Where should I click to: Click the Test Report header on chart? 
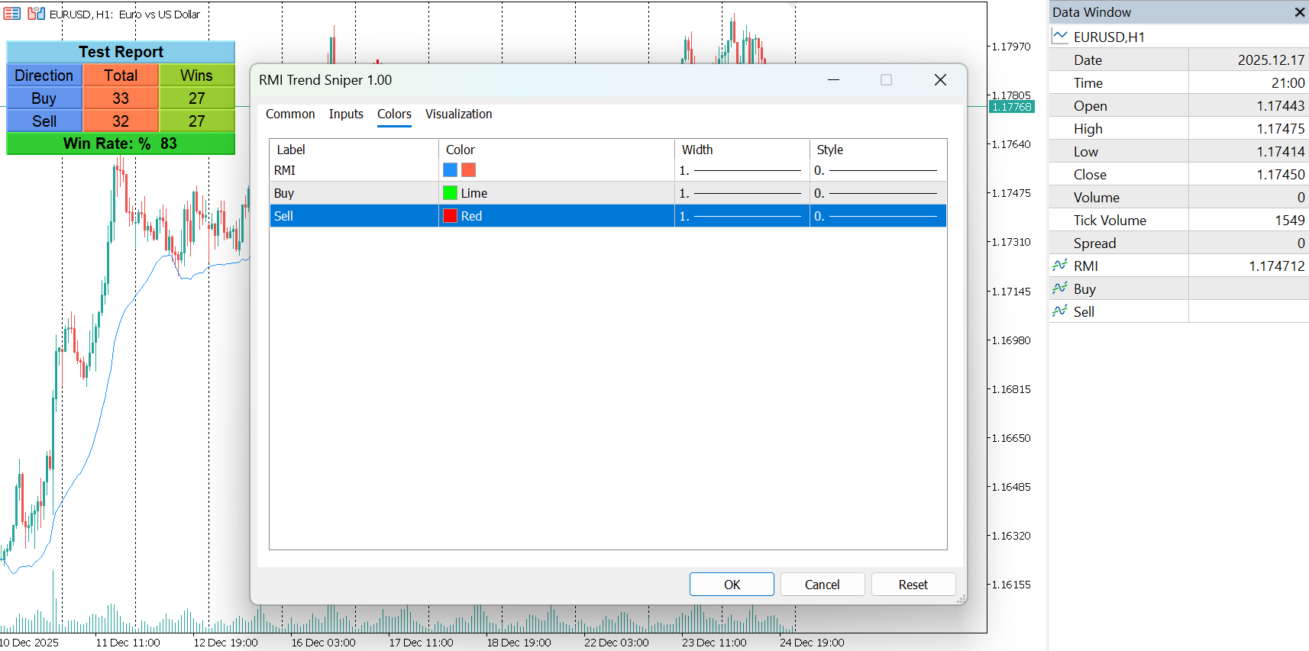coord(121,52)
